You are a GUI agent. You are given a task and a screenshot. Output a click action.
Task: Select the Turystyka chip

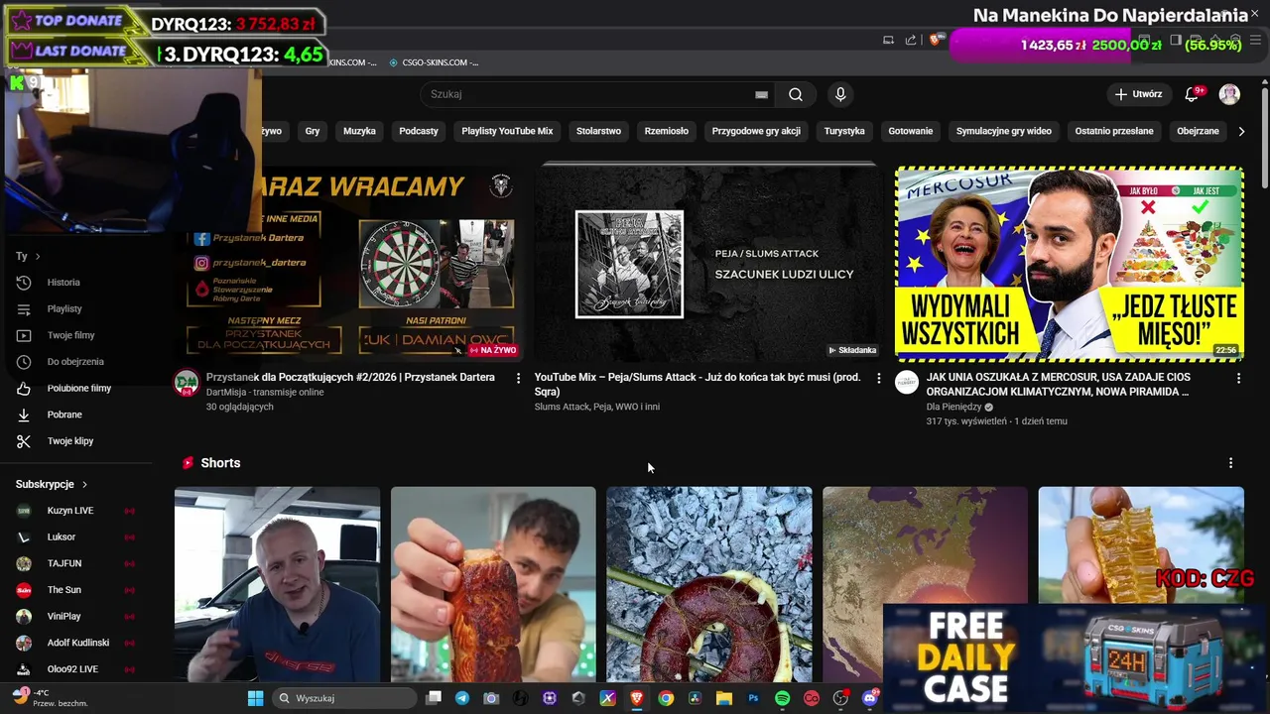coord(844,131)
